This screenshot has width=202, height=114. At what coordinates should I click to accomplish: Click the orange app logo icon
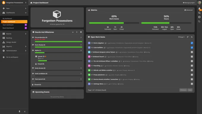pos(4,3)
